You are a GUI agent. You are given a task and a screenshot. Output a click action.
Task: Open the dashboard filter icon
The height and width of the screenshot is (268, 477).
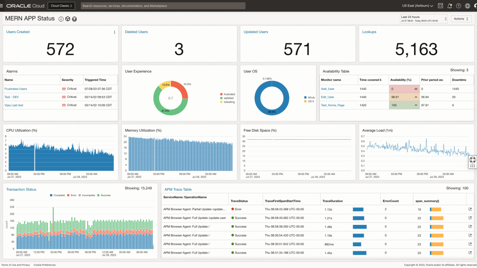tap(75, 19)
